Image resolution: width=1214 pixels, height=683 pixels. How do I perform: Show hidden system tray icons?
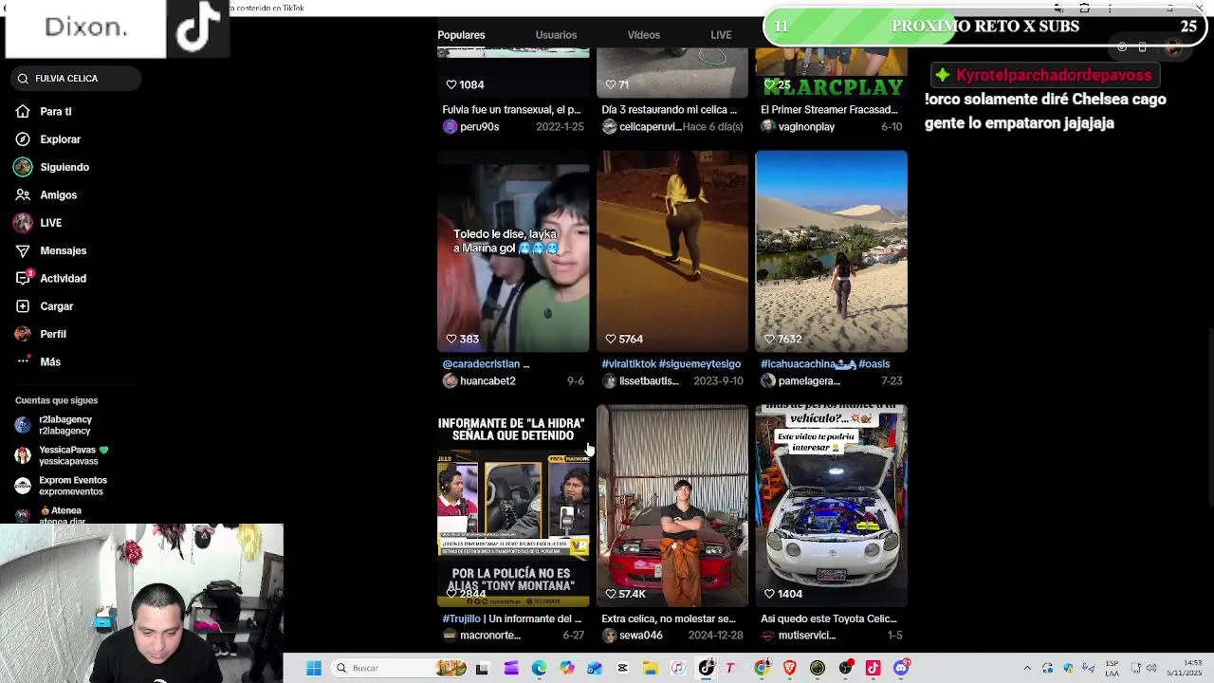(1027, 668)
